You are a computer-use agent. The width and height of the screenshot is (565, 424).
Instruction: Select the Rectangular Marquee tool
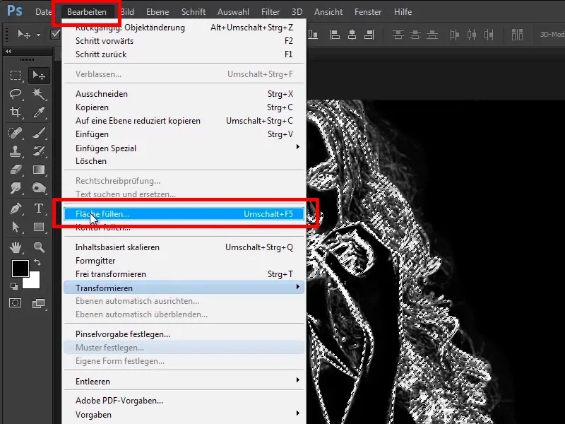[x=16, y=76]
